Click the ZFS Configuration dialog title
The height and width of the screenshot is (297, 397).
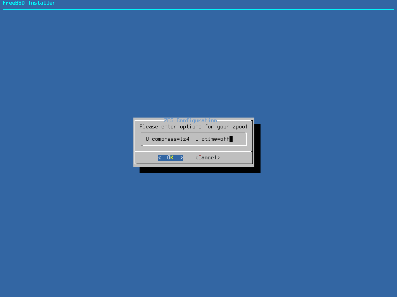point(190,120)
